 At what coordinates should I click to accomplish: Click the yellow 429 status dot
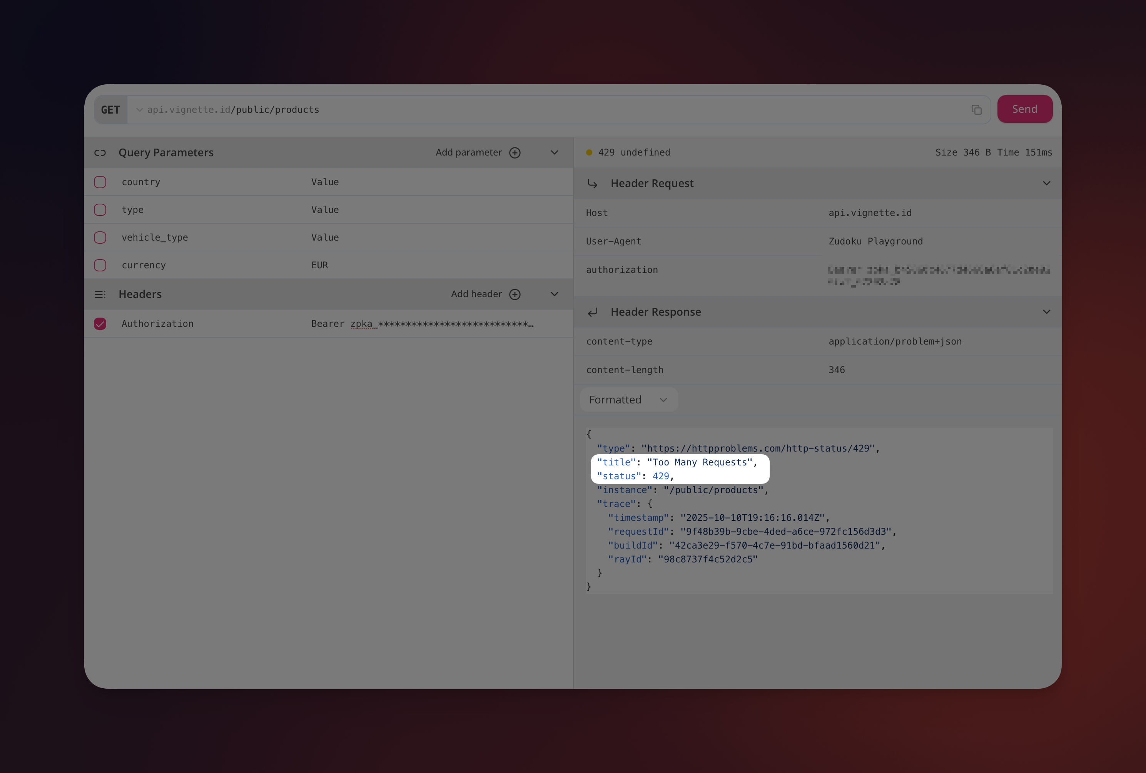click(x=589, y=153)
